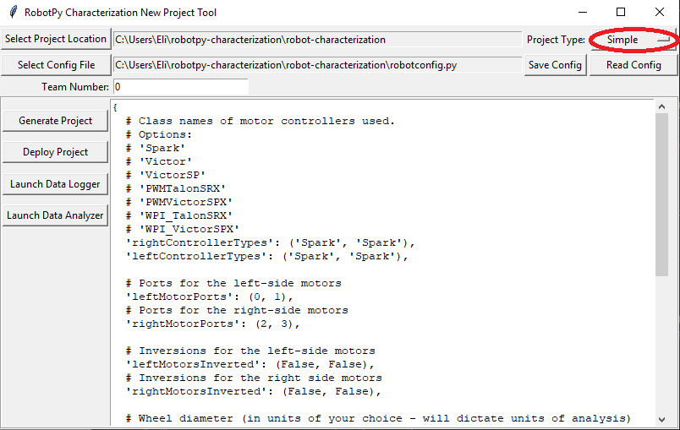Click the '# Ports for the left-side motors' comment

(233, 283)
